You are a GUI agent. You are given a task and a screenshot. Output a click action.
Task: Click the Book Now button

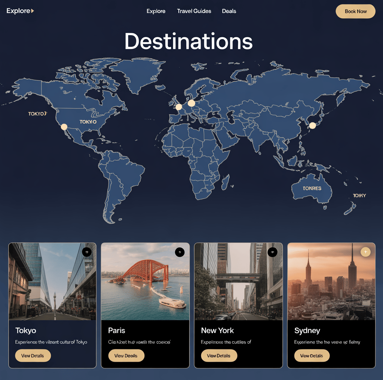[355, 11]
